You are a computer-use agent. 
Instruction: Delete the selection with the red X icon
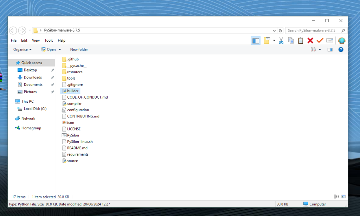point(311,40)
